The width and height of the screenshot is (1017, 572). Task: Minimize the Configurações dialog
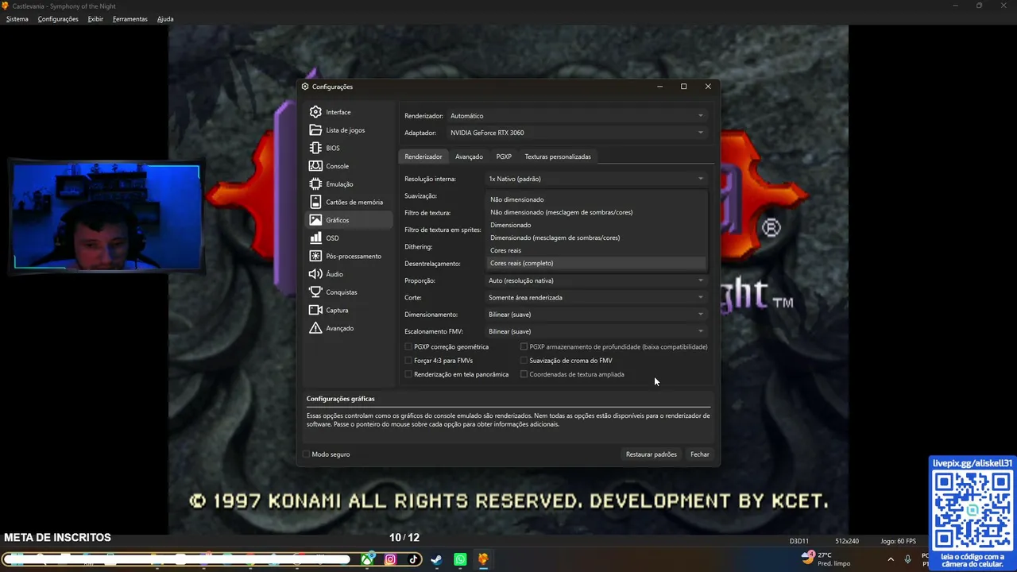pos(659,87)
